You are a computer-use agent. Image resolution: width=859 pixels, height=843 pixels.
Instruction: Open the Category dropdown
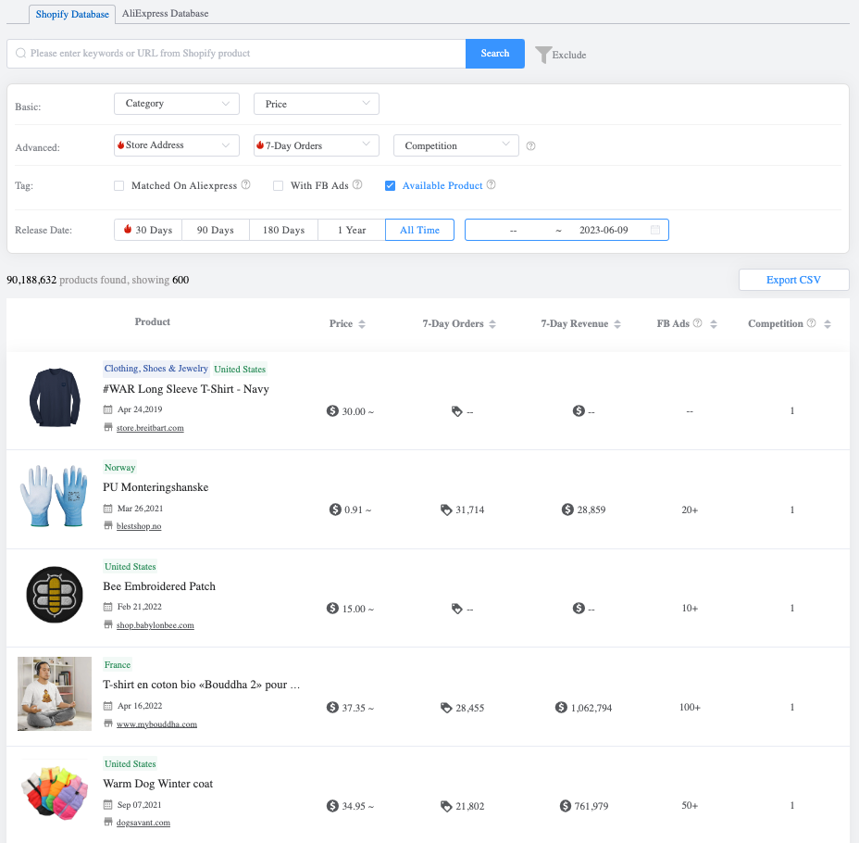point(176,104)
